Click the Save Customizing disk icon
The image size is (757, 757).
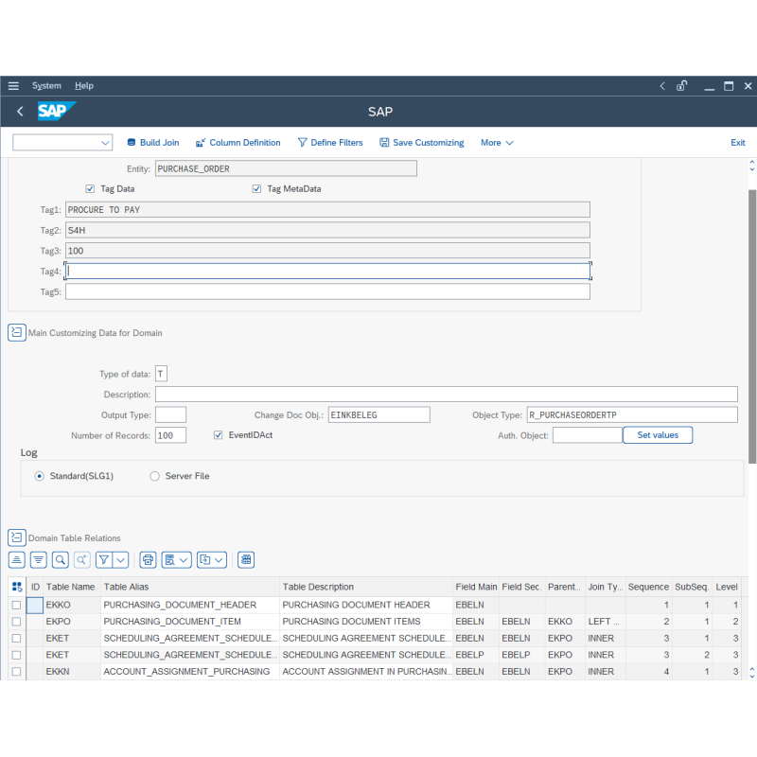tap(384, 143)
